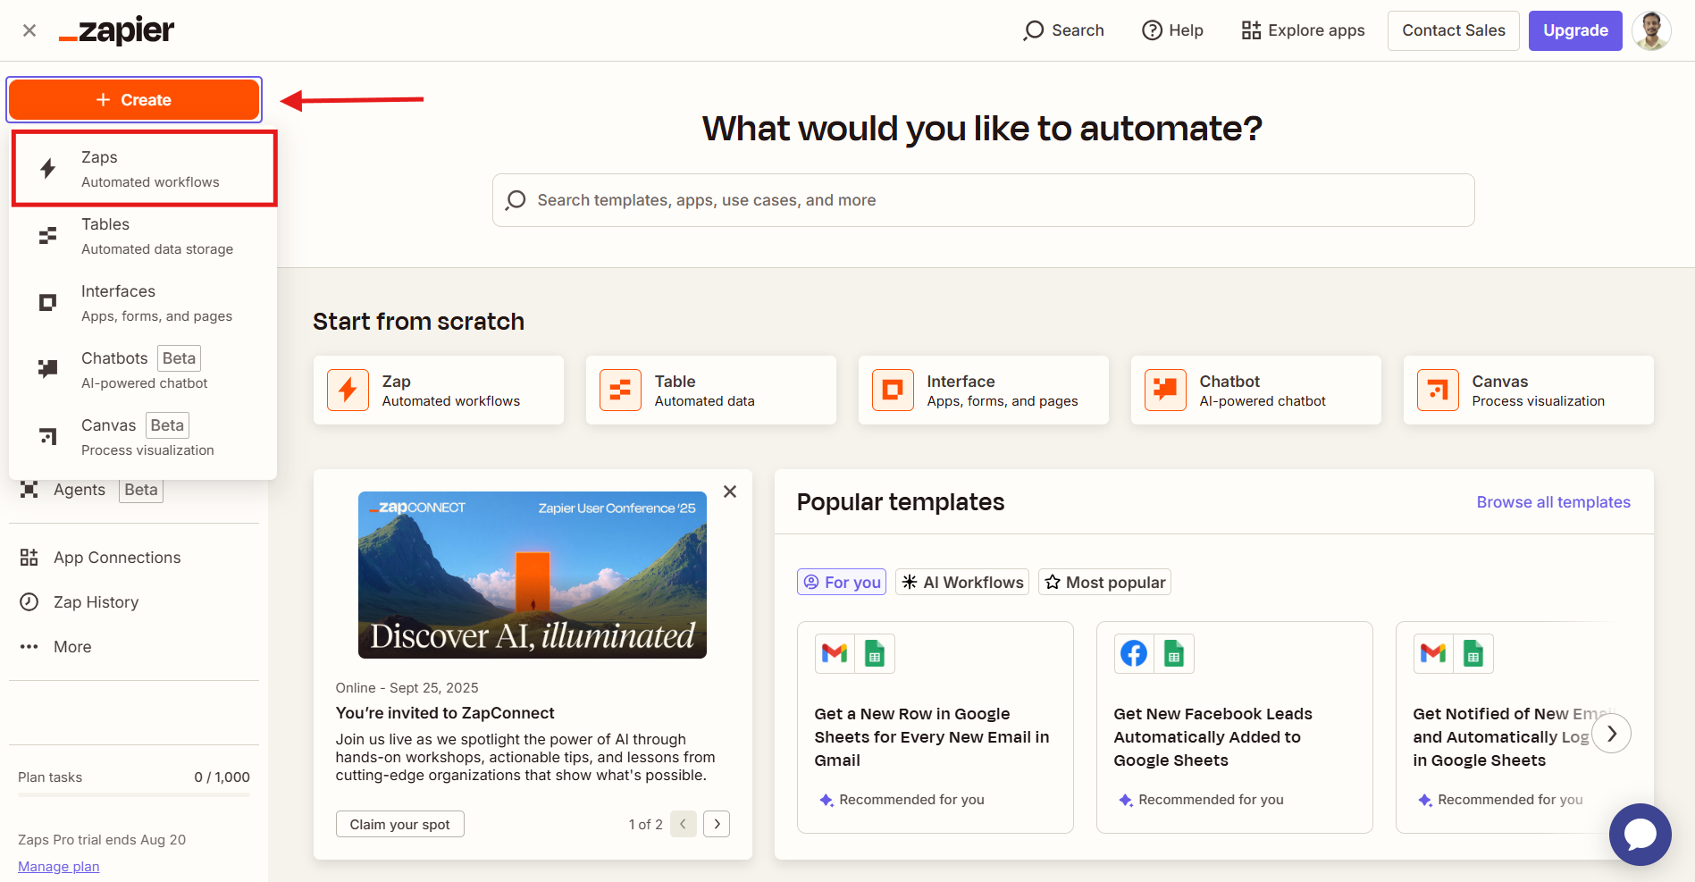The image size is (1695, 882).
Task: Click Zap card under Start from scratch
Action: pos(439,390)
